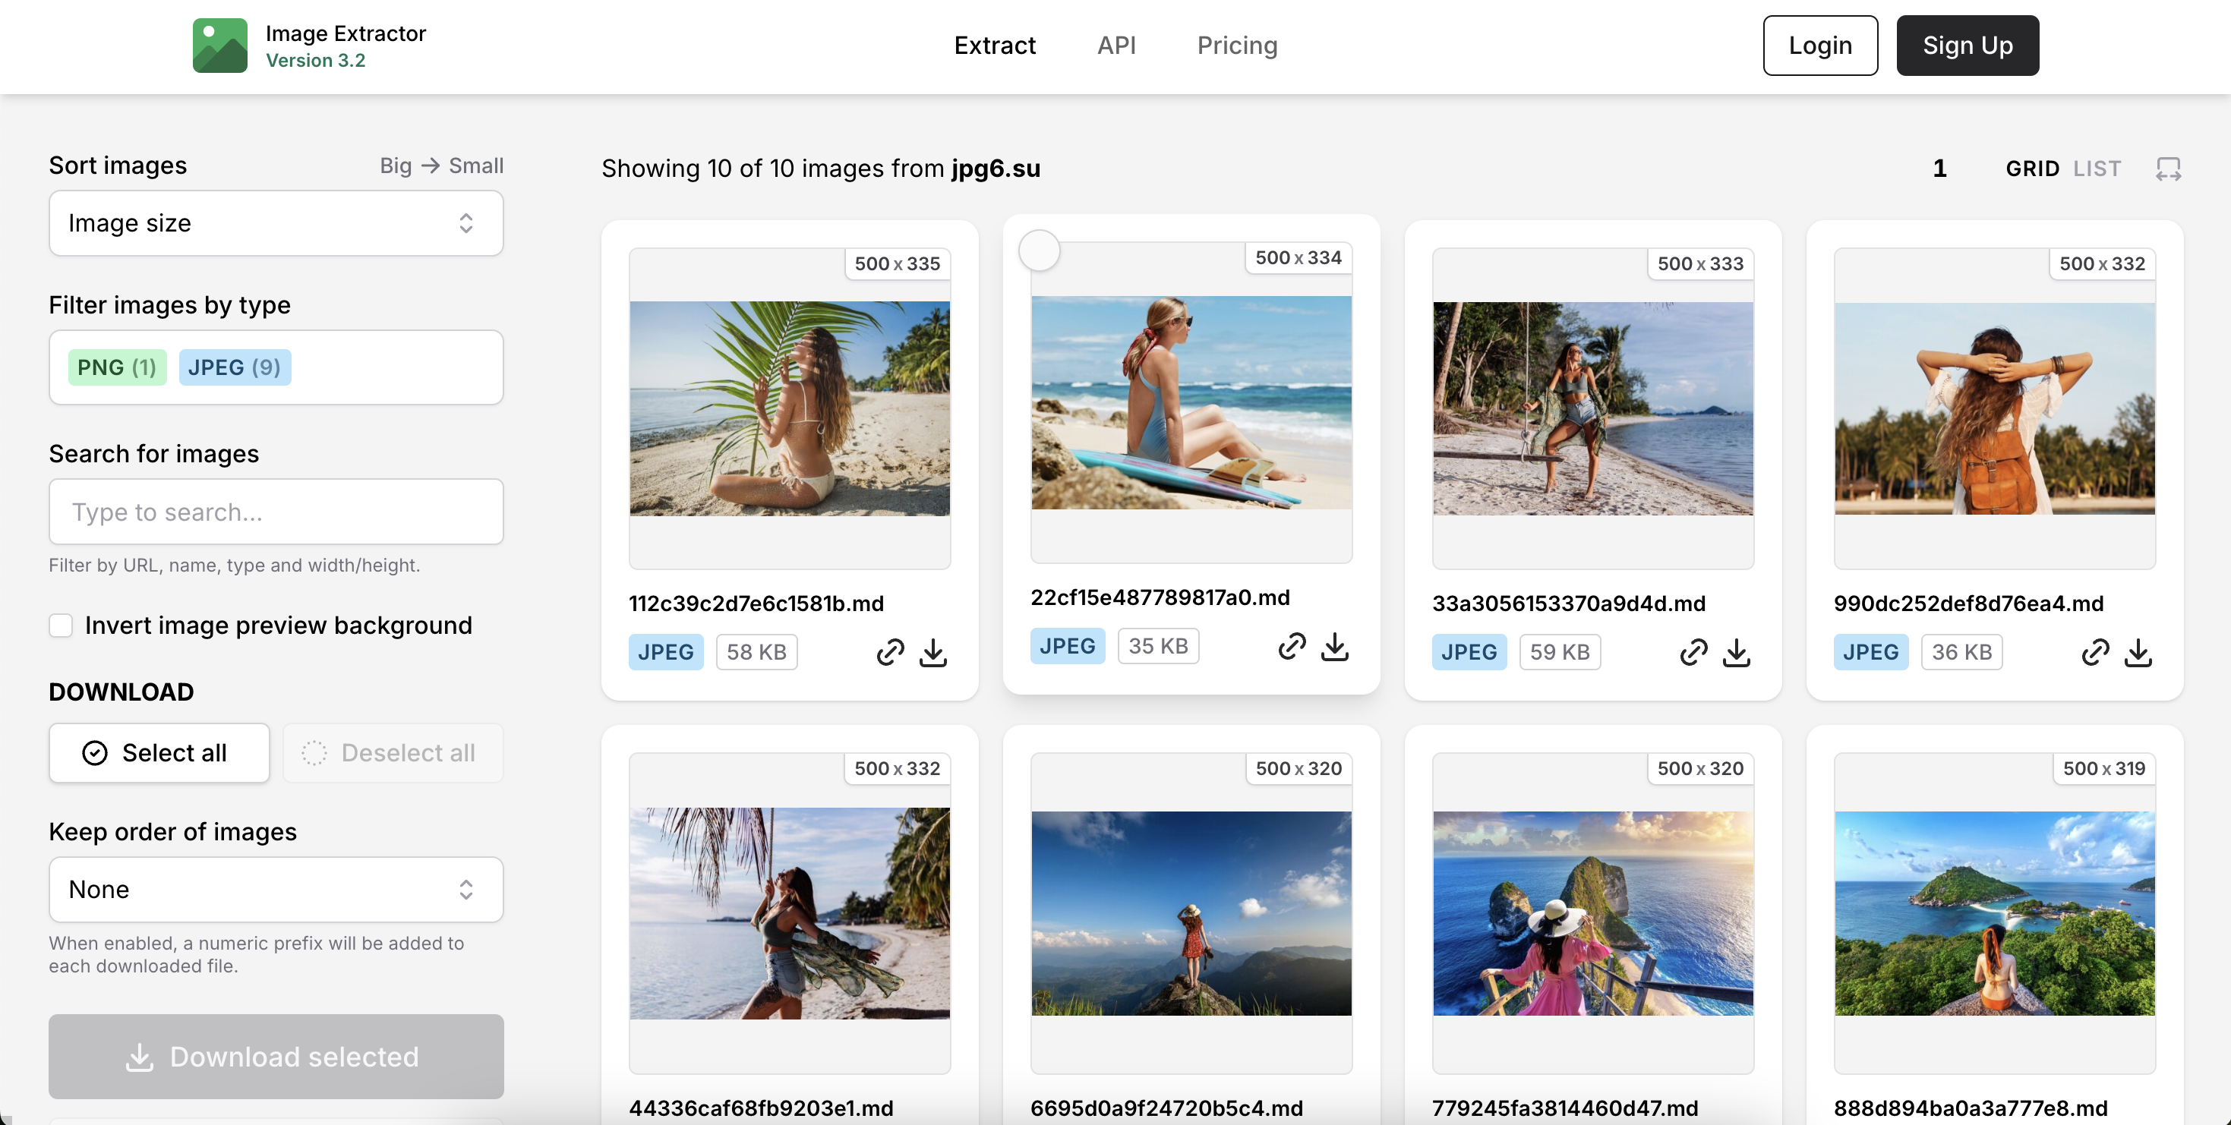2231x1125 pixels.
Task: Toggle the PNG (1) filter
Action: (x=116, y=367)
